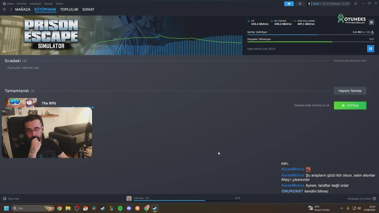This screenshot has width=379, height=213.
Task: Open the TOPLULUK tab
Action: pyautogui.click(x=69, y=9)
